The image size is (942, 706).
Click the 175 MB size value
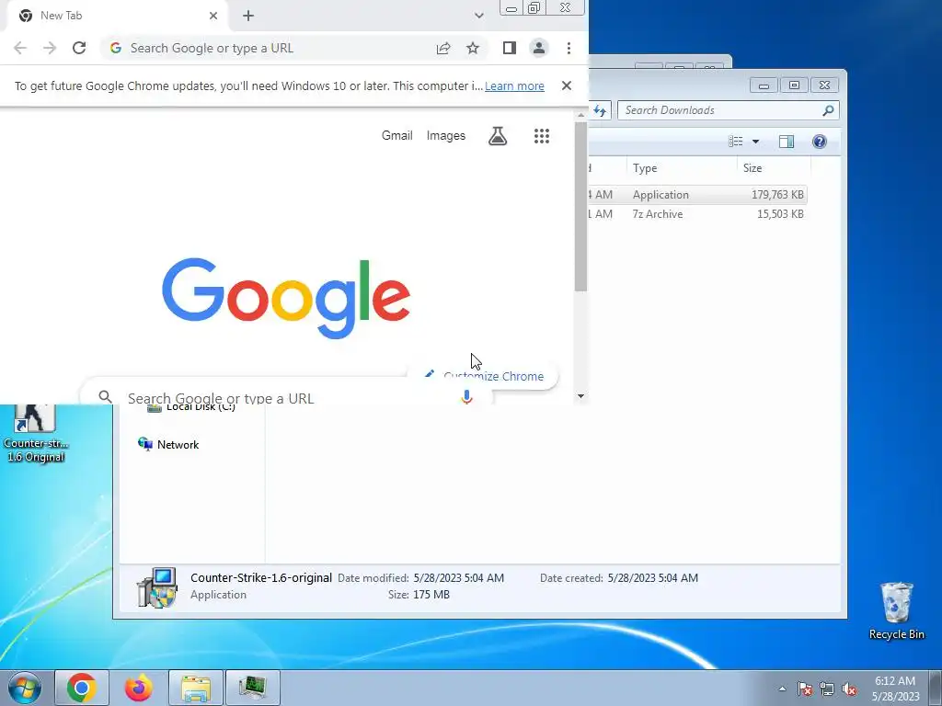(x=431, y=595)
